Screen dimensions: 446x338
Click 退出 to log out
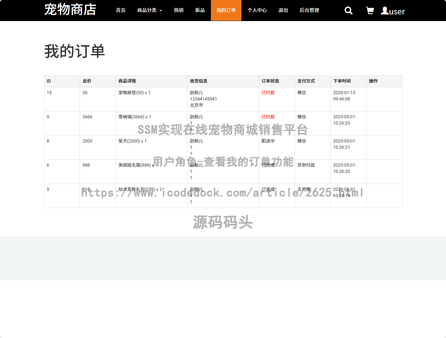[283, 10]
